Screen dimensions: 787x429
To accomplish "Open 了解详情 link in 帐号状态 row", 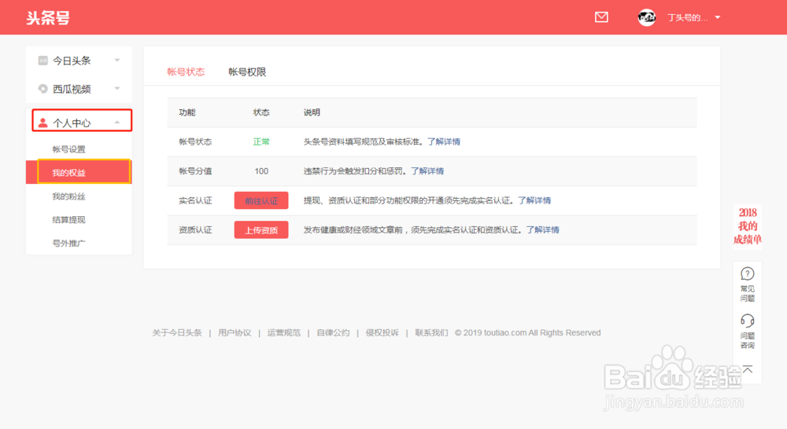I will (x=444, y=142).
